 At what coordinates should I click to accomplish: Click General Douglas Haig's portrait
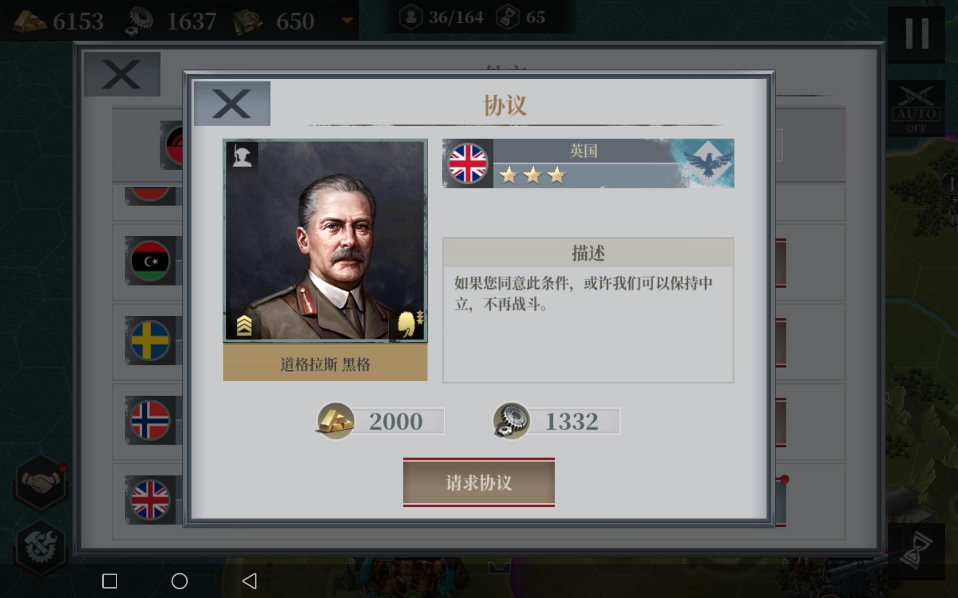click(325, 240)
